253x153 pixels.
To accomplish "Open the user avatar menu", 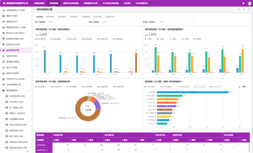I will (x=249, y=3).
